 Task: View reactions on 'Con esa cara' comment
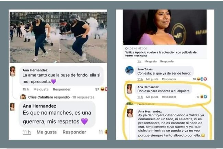point(203,97)
